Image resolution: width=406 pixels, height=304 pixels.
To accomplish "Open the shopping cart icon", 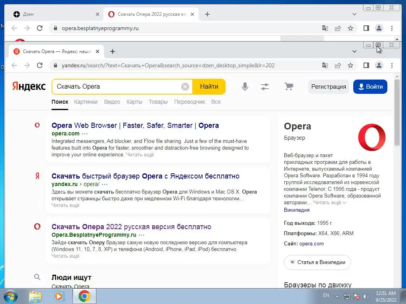I will pyautogui.click(x=289, y=86).
